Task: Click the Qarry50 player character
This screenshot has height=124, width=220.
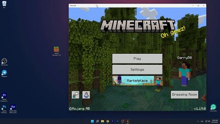Action: [x=185, y=74]
